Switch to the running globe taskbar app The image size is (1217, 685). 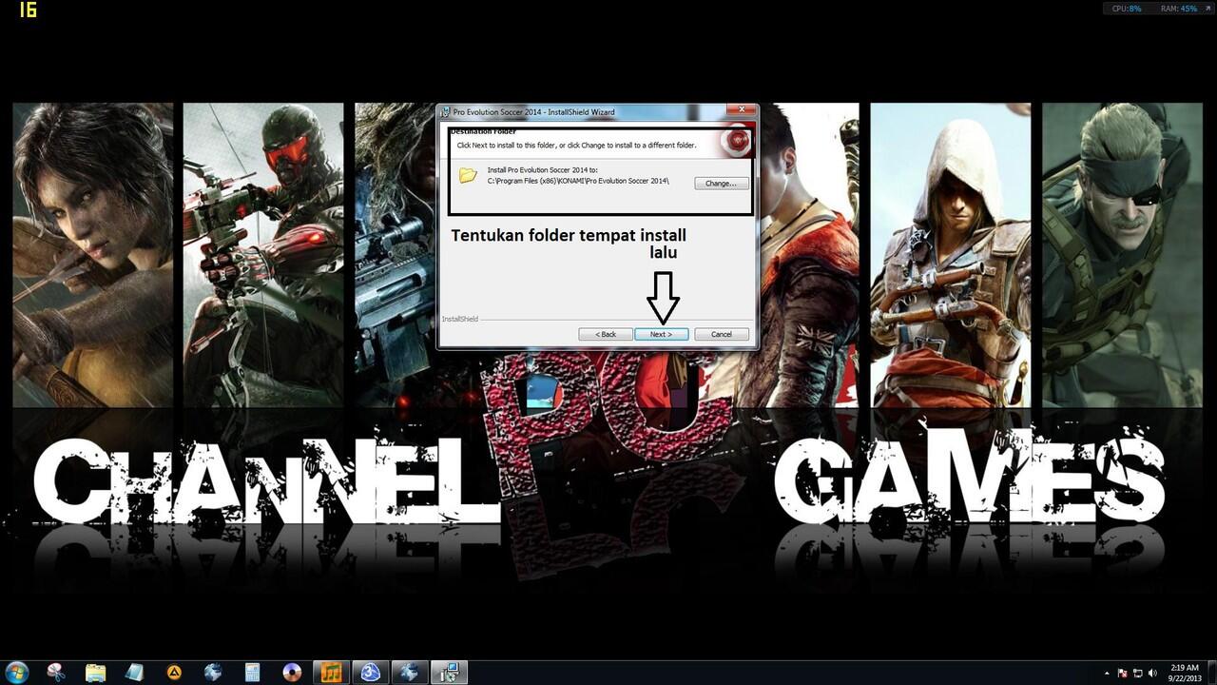[410, 672]
